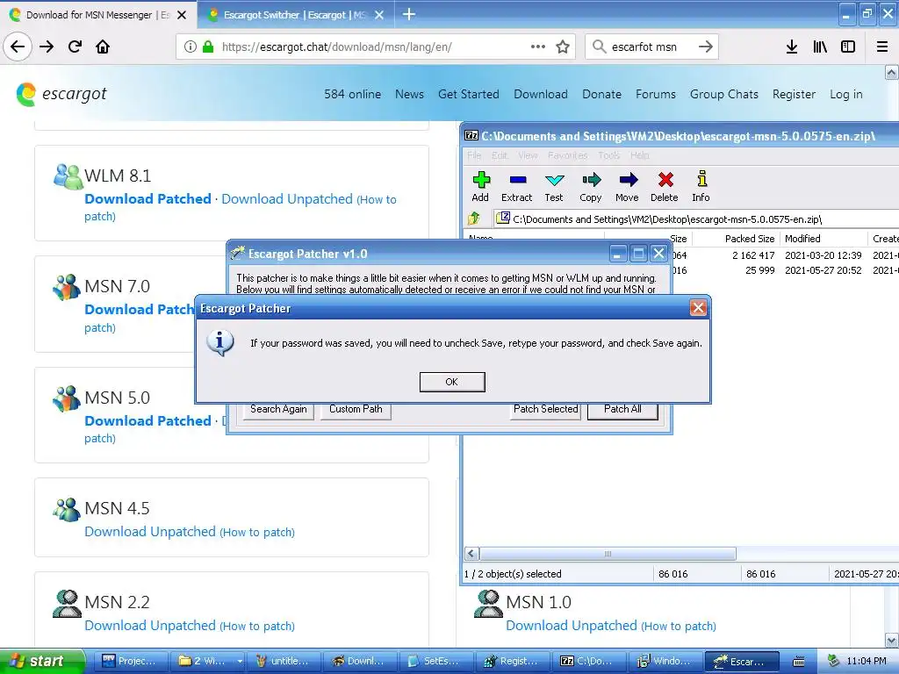899x674 pixels.
Task: Open Firefox home page
Action: click(x=103, y=47)
